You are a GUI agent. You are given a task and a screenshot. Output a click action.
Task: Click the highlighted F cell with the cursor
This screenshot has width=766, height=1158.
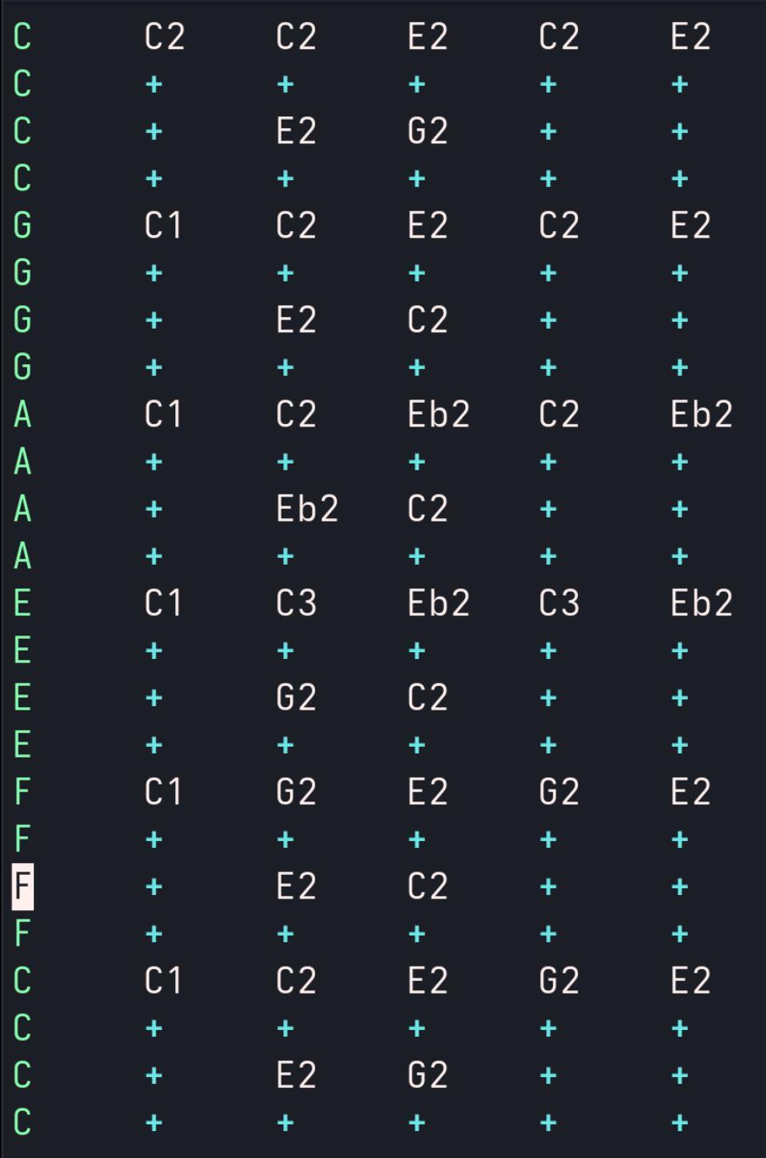coord(20,886)
